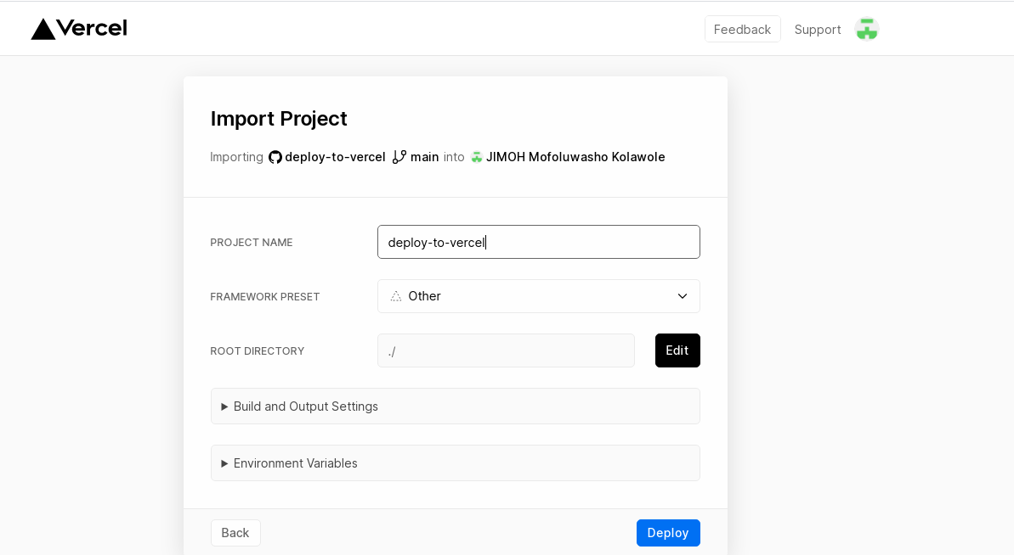Image resolution: width=1014 pixels, height=555 pixels.
Task: Open the Framework Preset dropdown
Action: (539, 296)
